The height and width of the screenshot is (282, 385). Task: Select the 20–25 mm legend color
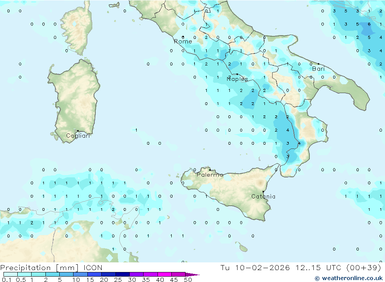(109, 274)
